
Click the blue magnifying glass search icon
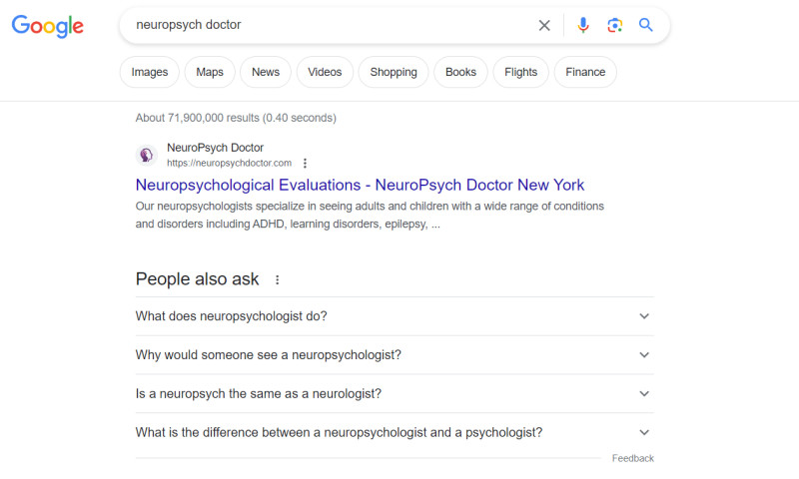(646, 26)
